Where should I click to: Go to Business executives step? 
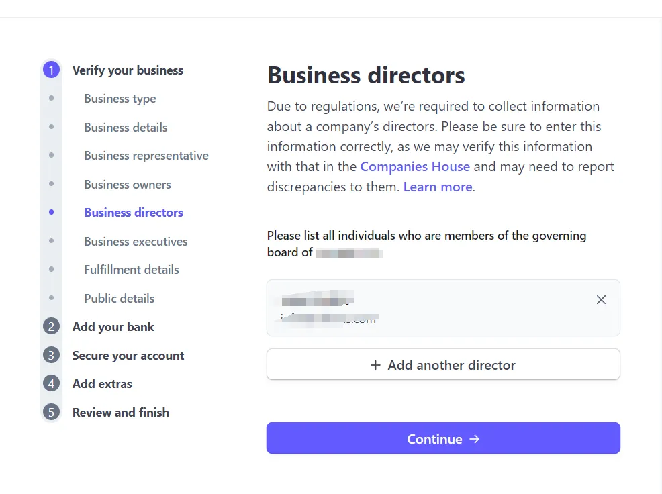[x=136, y=242]
